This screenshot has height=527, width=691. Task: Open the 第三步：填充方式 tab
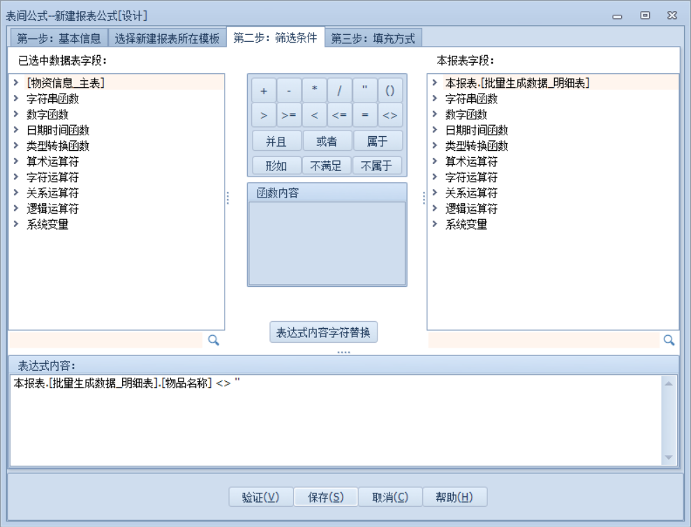click(x=374, y=38)
